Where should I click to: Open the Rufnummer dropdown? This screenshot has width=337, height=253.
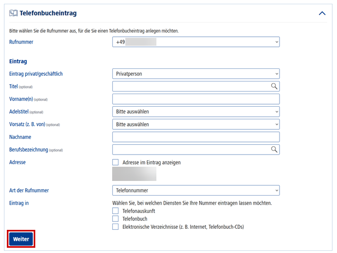tap(196, 42)
